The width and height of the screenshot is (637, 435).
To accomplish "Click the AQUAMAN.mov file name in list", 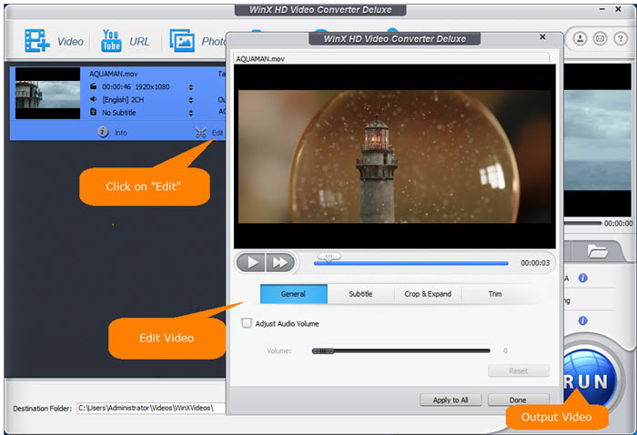I will click(114, 74).
